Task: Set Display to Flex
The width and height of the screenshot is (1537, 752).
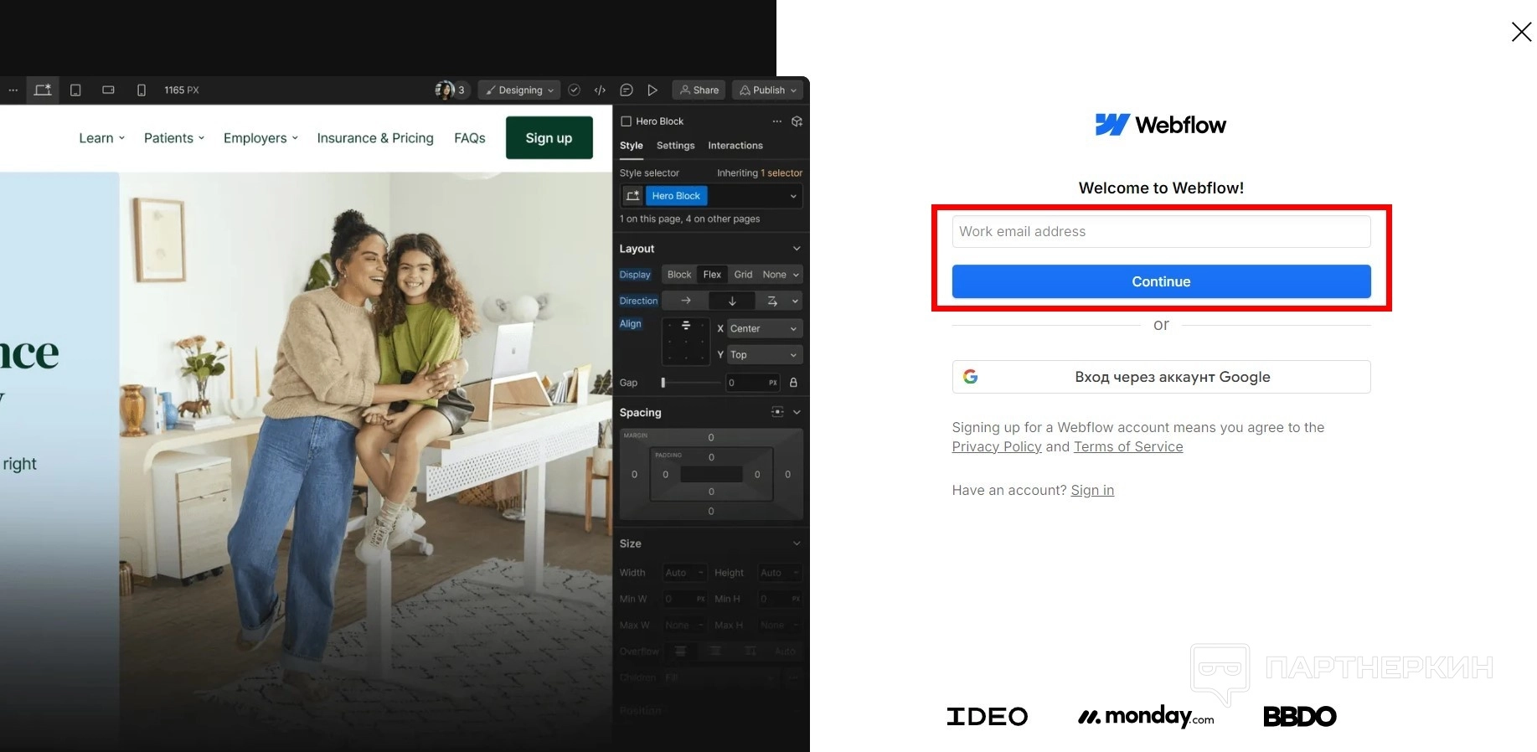Action: pyautogui.click(x=712, y=275)
